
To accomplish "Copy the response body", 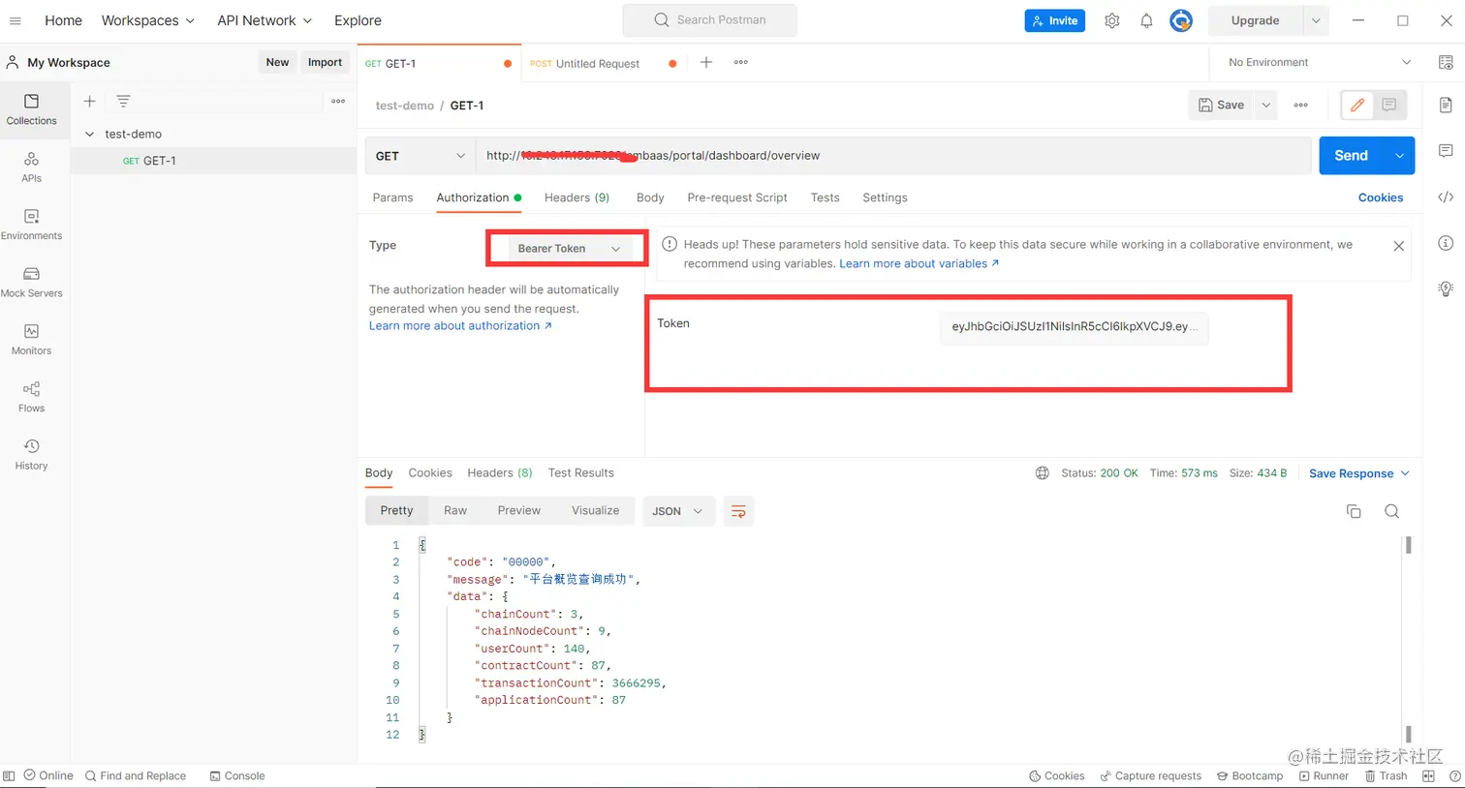I will (x=1354, y=511).
